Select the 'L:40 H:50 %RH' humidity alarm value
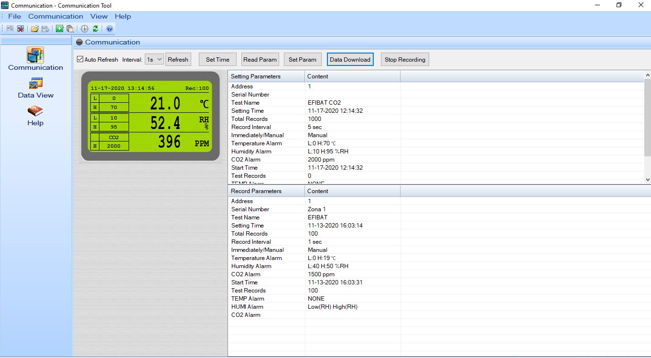The width and height of the screenshot is (651, 358). click(x=328, y=266)
